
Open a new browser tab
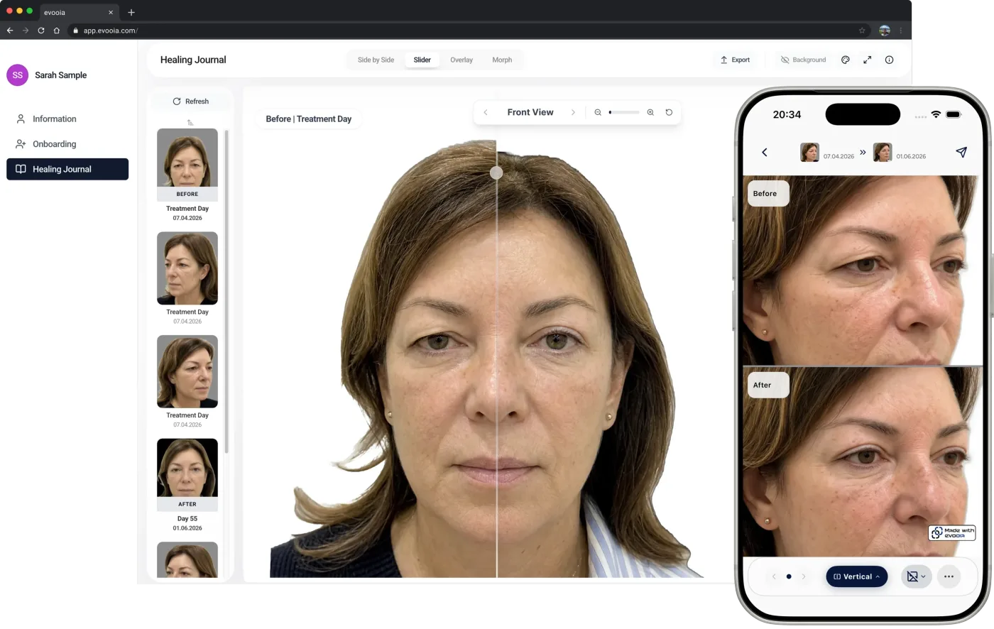[131, 12]
